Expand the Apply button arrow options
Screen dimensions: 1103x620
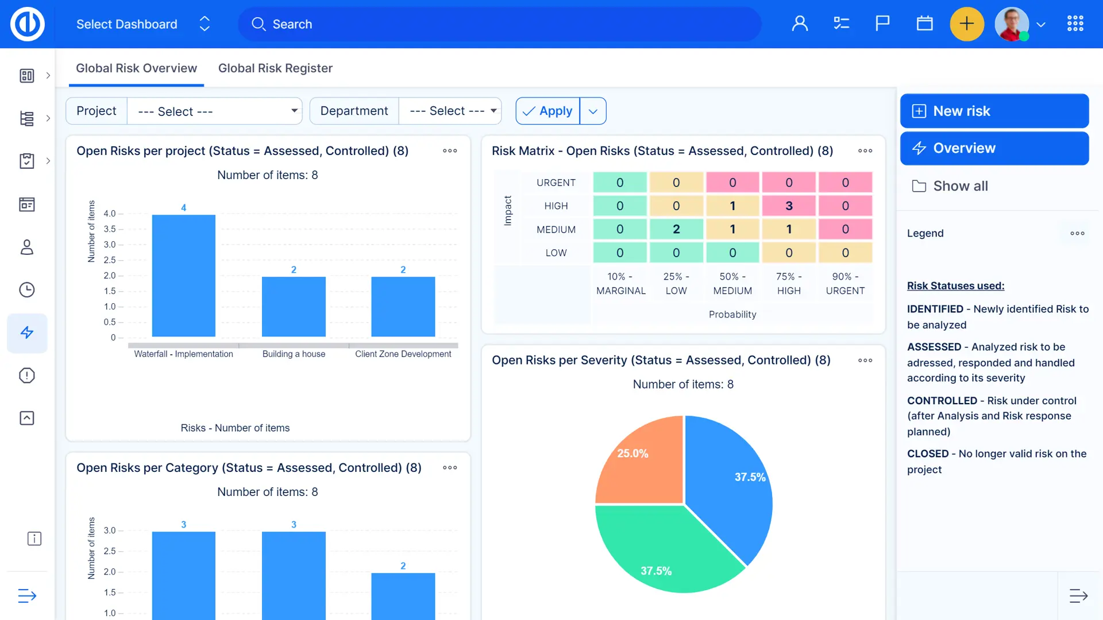(593, 111)
